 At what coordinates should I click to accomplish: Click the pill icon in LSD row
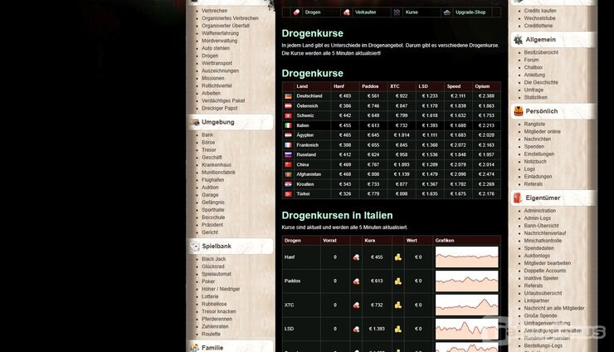click(356, 329)
